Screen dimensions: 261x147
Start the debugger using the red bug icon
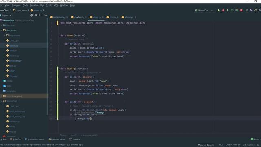click(223, 10)
